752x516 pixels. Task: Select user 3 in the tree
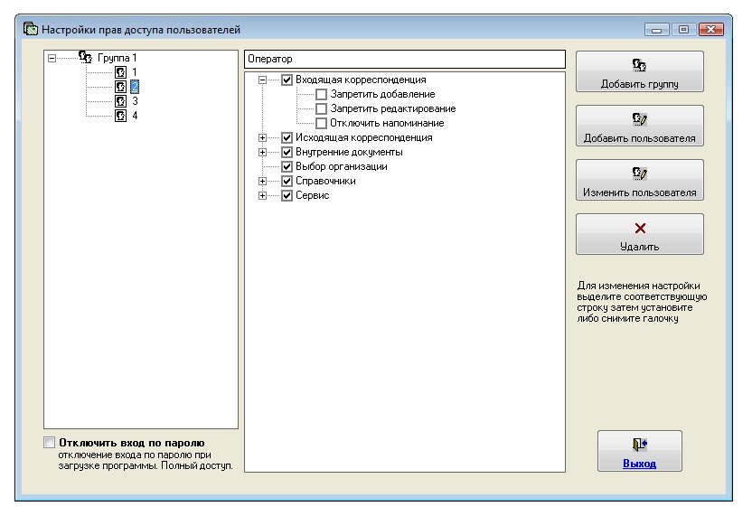click(x=135, y=101)
